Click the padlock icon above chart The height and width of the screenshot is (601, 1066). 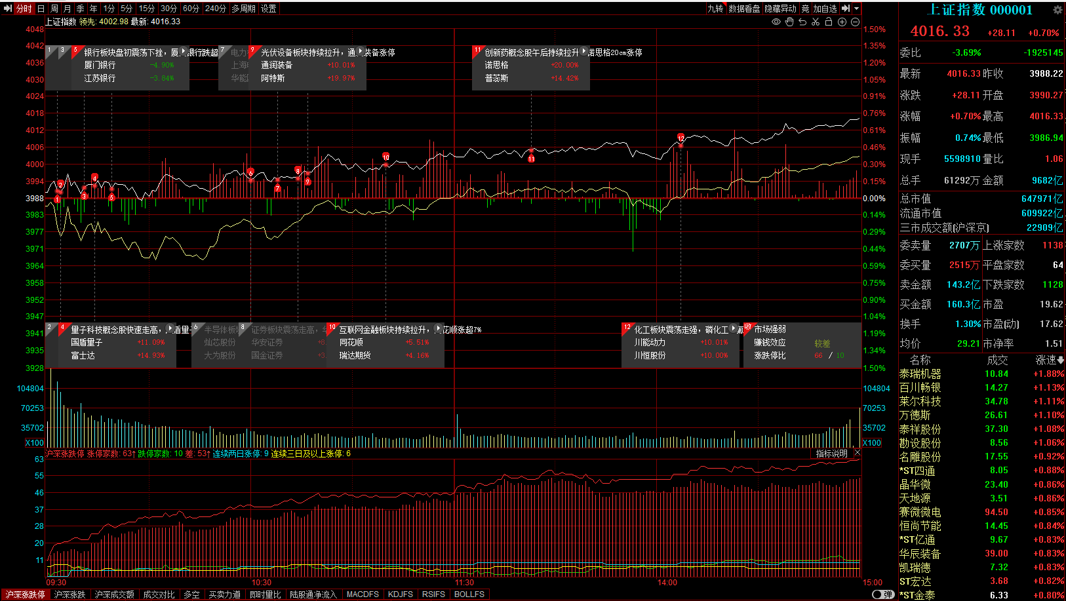[829, 22]
